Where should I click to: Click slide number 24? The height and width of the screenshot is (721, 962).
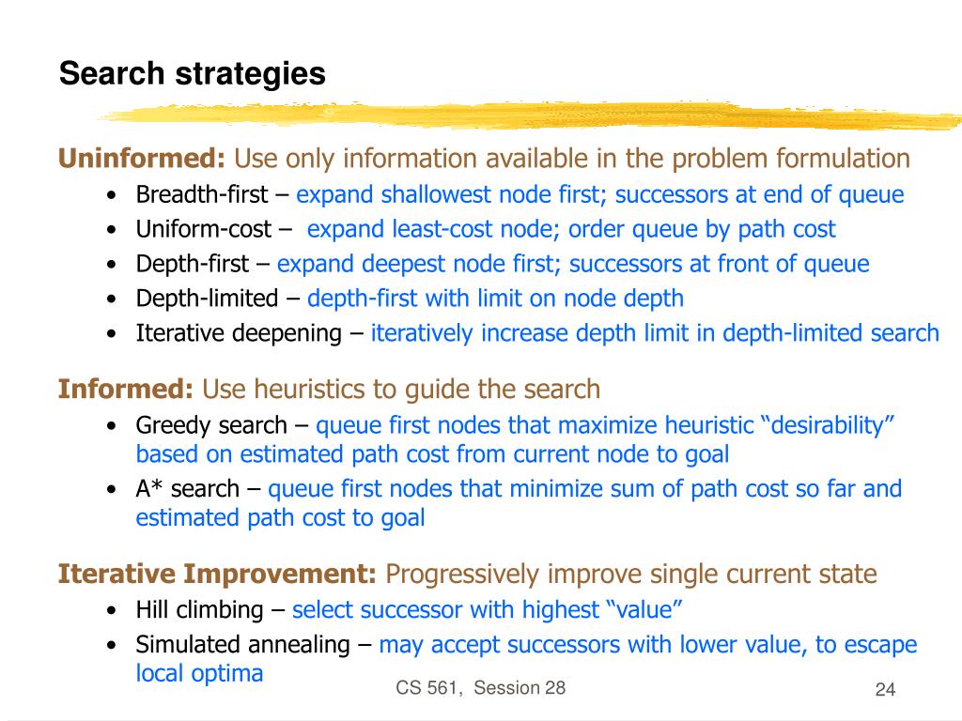pos(885,690)
